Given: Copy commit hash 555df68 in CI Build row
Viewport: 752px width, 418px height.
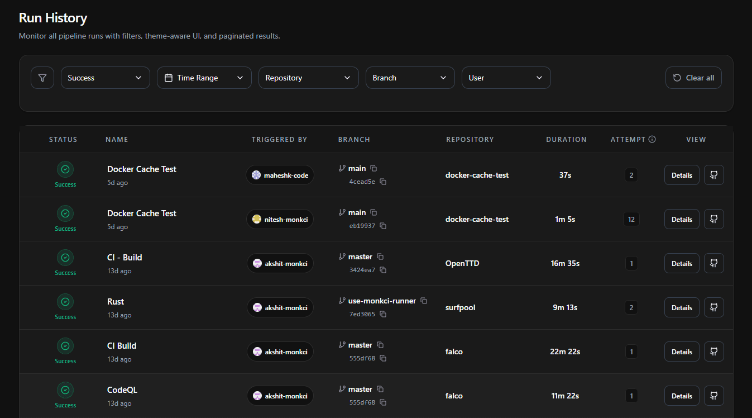Looking at the screenshot, I should click(384, 358).
